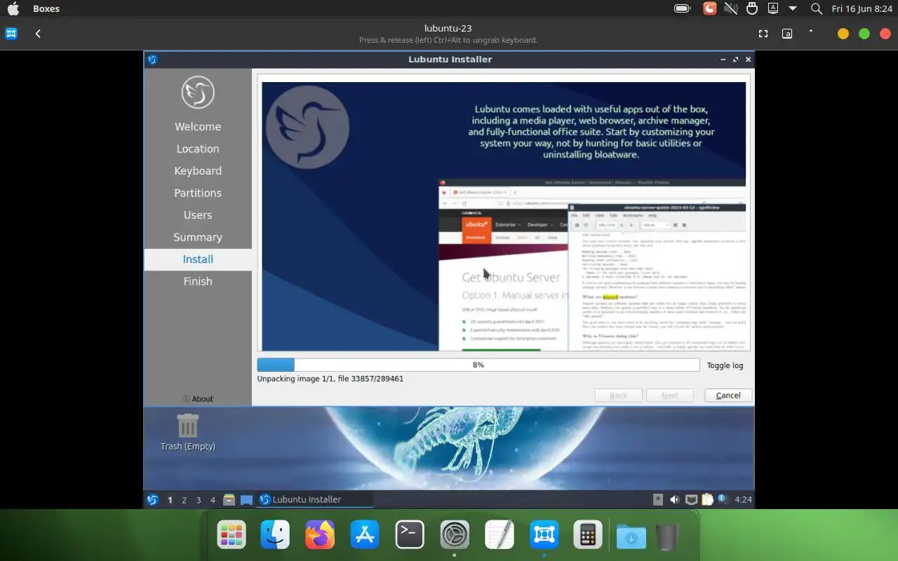Select the Location installer step
This screenshot has height=561, width=898.
click(198, 149)
